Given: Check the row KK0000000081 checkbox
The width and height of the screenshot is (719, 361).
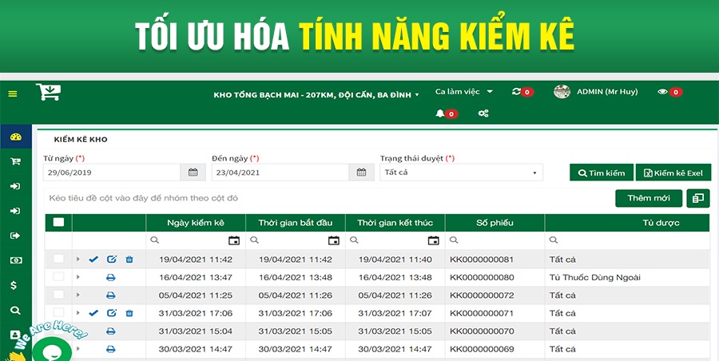Looking at the screenshot, I should click(x=58, y=259).
